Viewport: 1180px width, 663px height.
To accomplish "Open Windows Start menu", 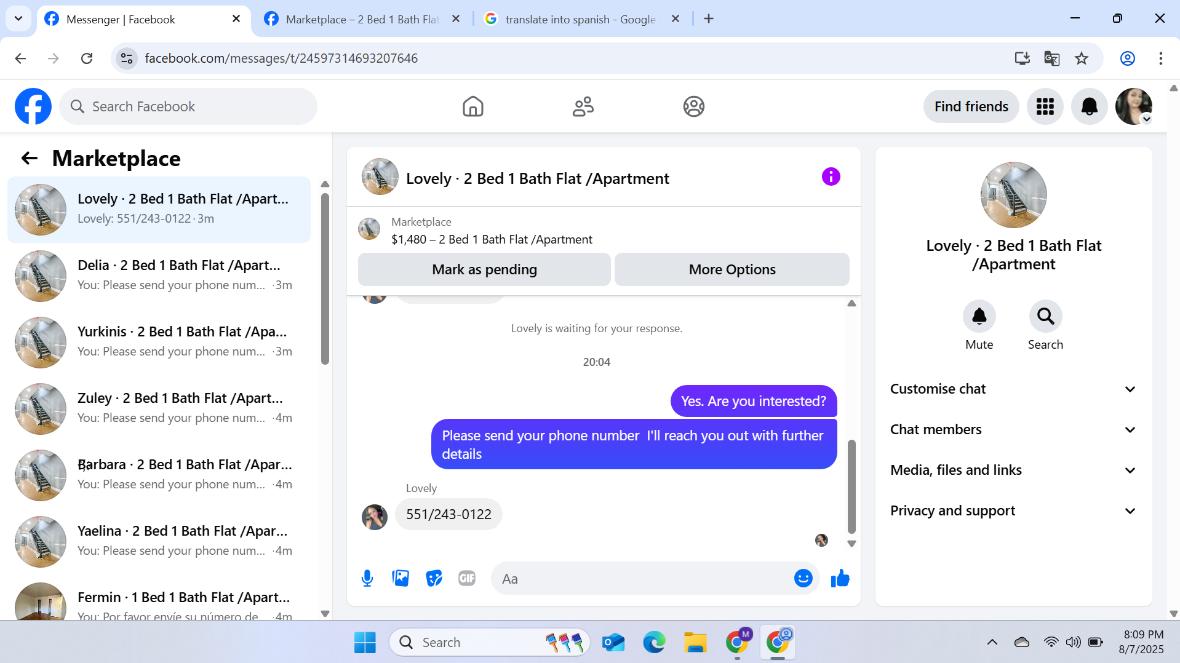I will tap(365, 642).
